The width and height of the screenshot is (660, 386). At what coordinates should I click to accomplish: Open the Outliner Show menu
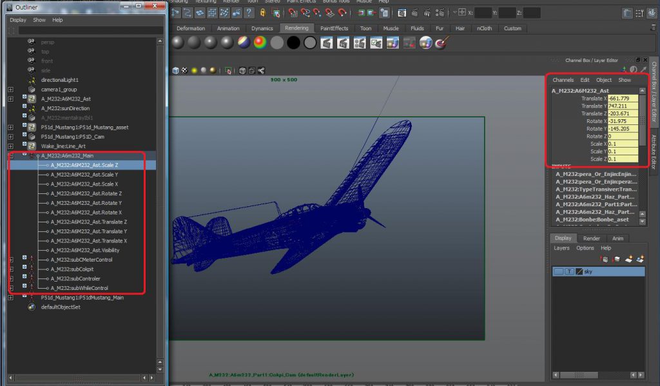[x=39, y=20]
